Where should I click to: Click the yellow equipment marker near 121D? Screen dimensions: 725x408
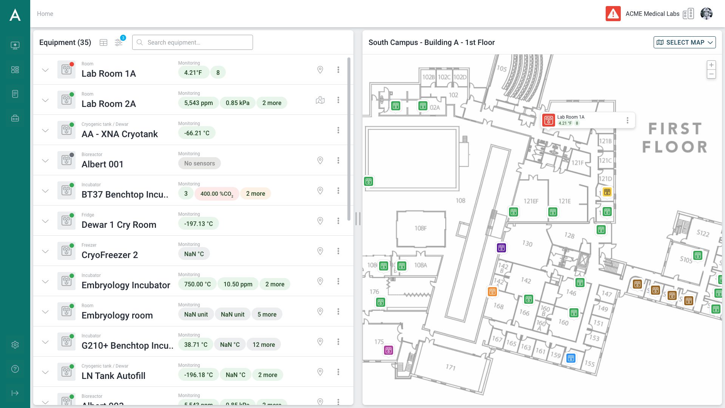pos(607,192)
